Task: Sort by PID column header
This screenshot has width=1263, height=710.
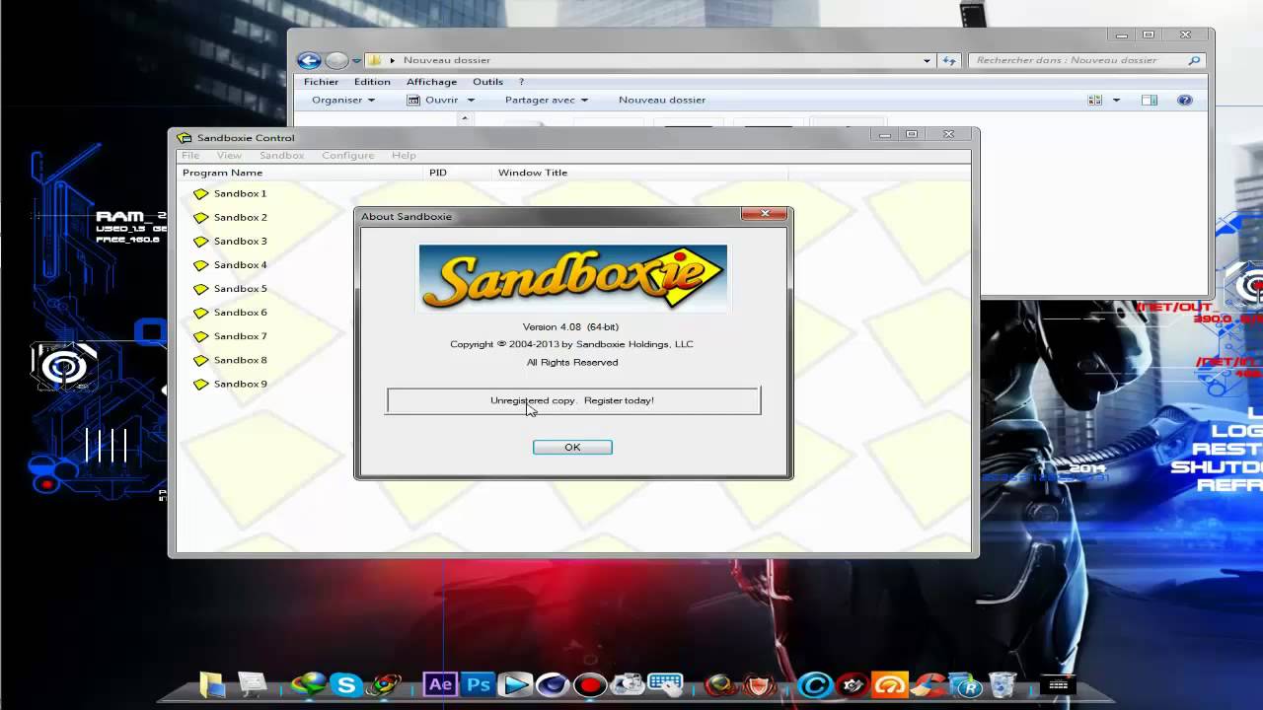Action: click(458, 173)
